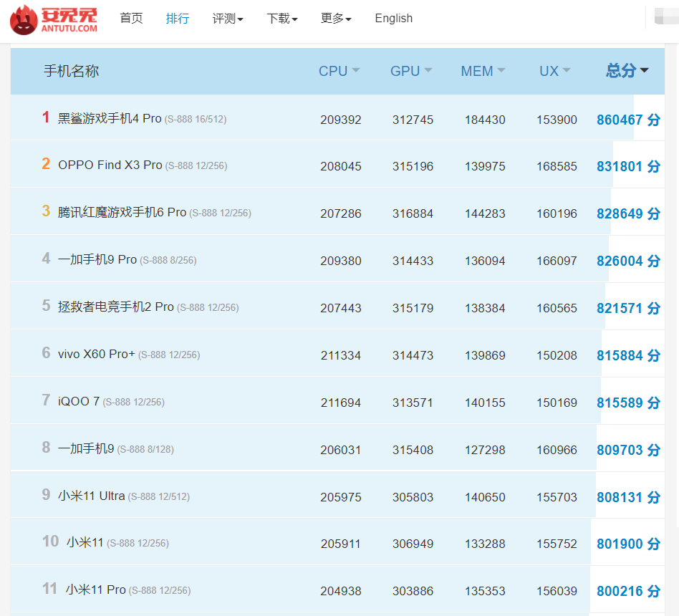
Task: Sort table by 总分 total score
Action: coord(627,70)
